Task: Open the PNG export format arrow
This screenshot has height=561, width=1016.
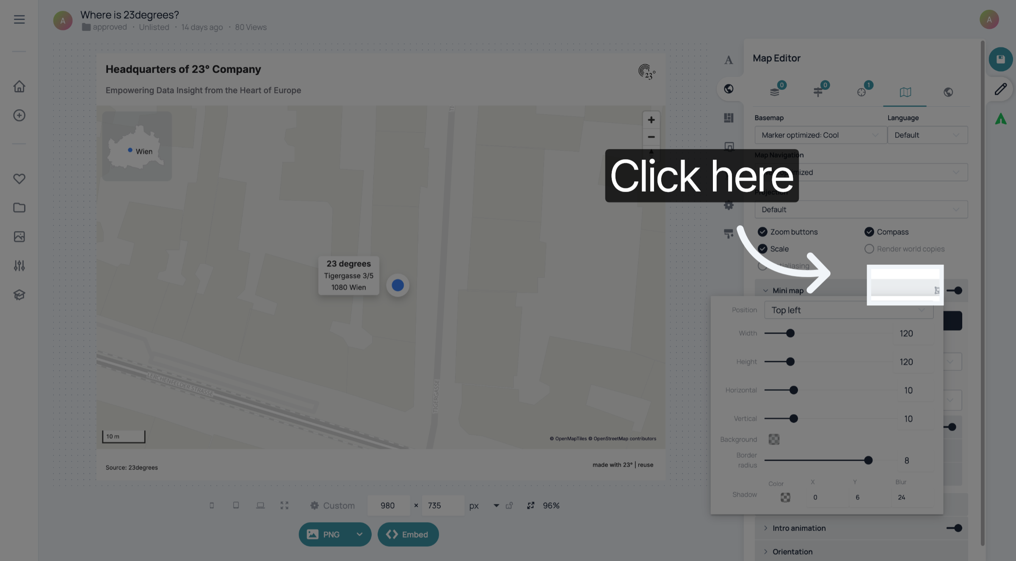Action: pyautogui.click(x=359, y=534)
